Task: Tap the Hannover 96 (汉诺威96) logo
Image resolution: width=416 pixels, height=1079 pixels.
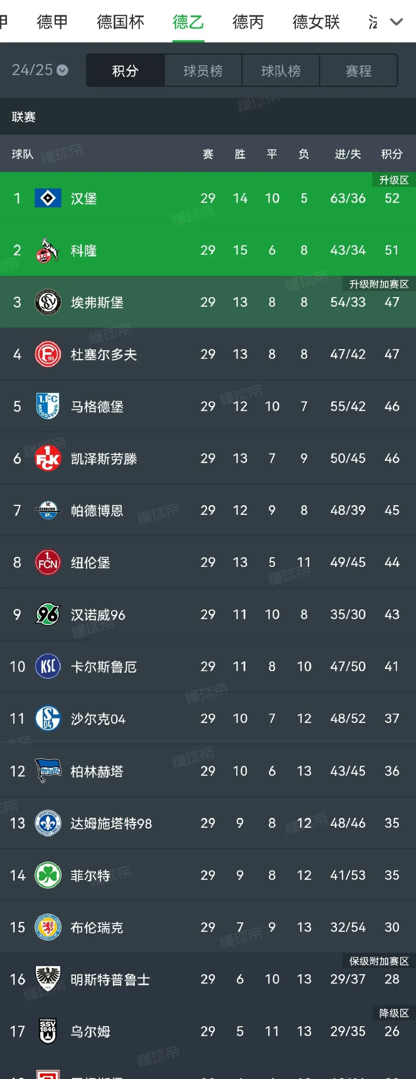Action: 48,614
